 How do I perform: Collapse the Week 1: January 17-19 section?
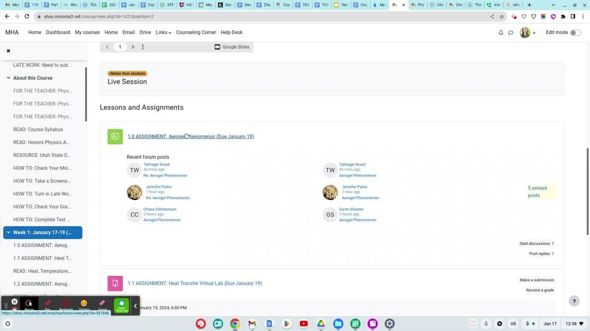point(8,232)
